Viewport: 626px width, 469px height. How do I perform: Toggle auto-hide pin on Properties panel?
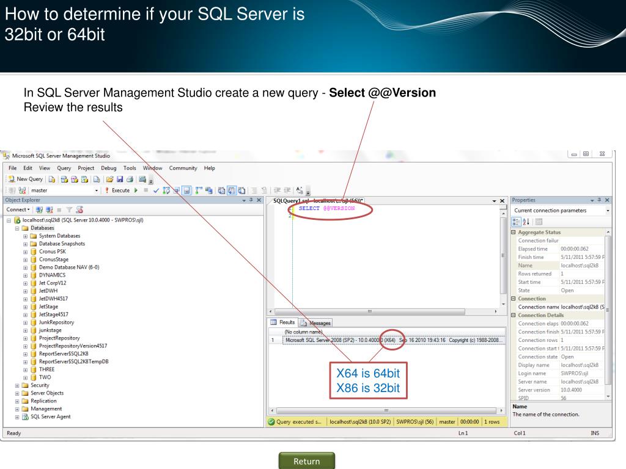coord(599,200)
